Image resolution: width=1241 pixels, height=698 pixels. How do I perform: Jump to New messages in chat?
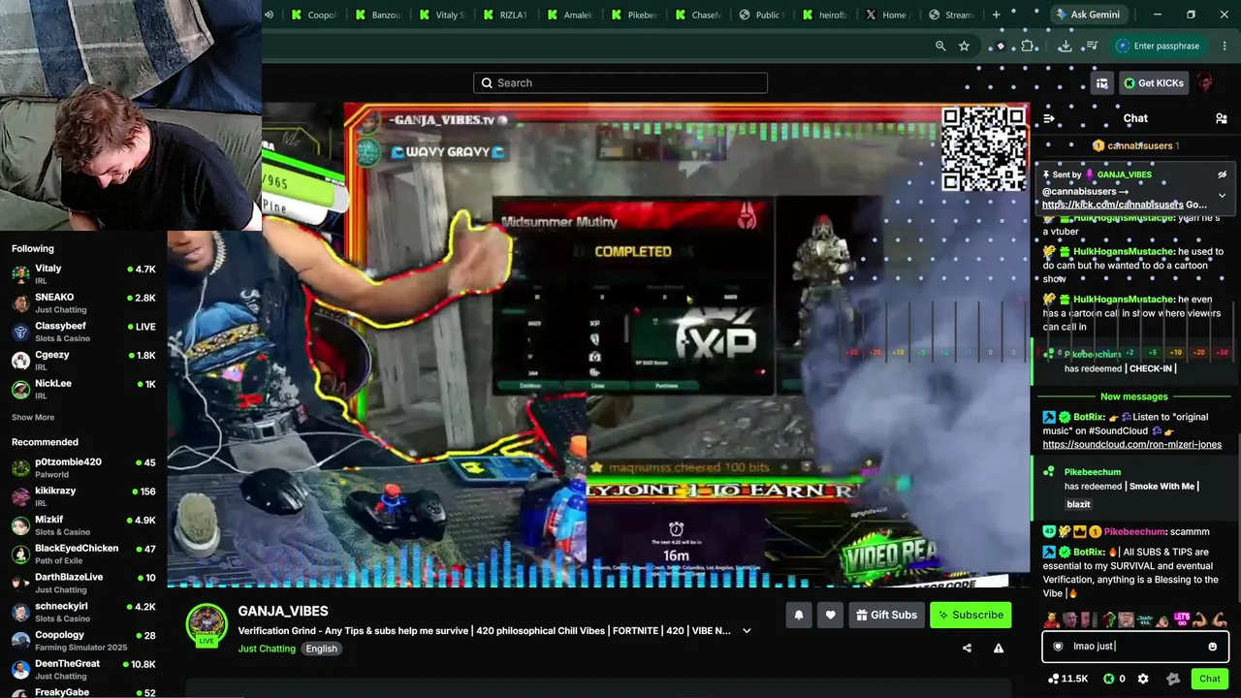[1133, 397]
